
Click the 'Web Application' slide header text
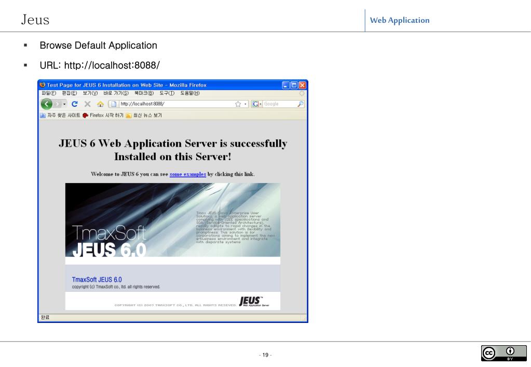coord(400,20)
